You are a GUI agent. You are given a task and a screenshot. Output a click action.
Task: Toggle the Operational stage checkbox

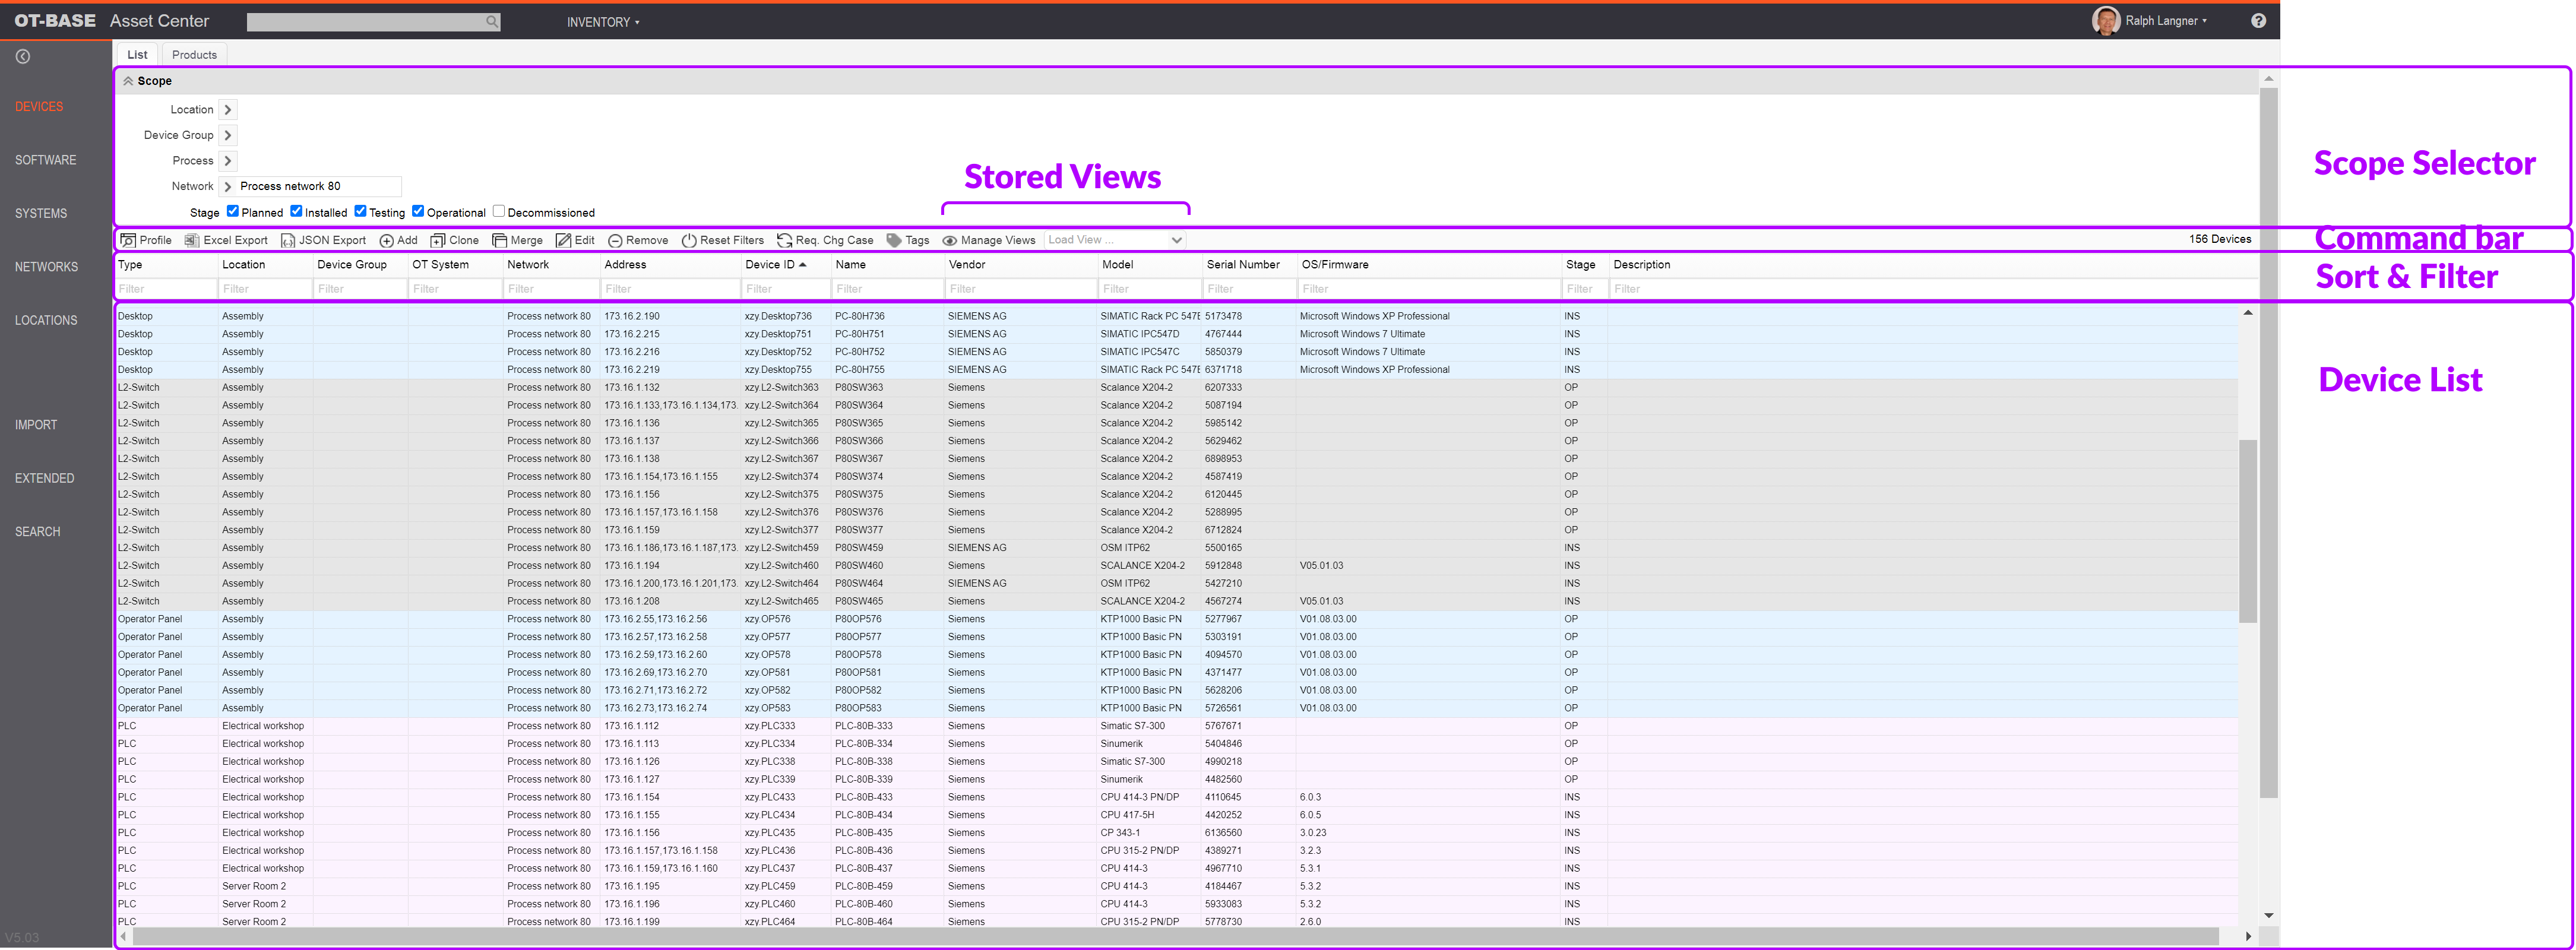pos(418,211)
